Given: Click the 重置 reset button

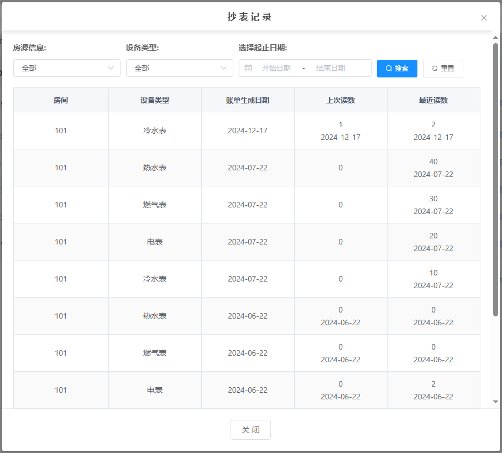Looking at the screenshot, I should [x=443, y=69].
